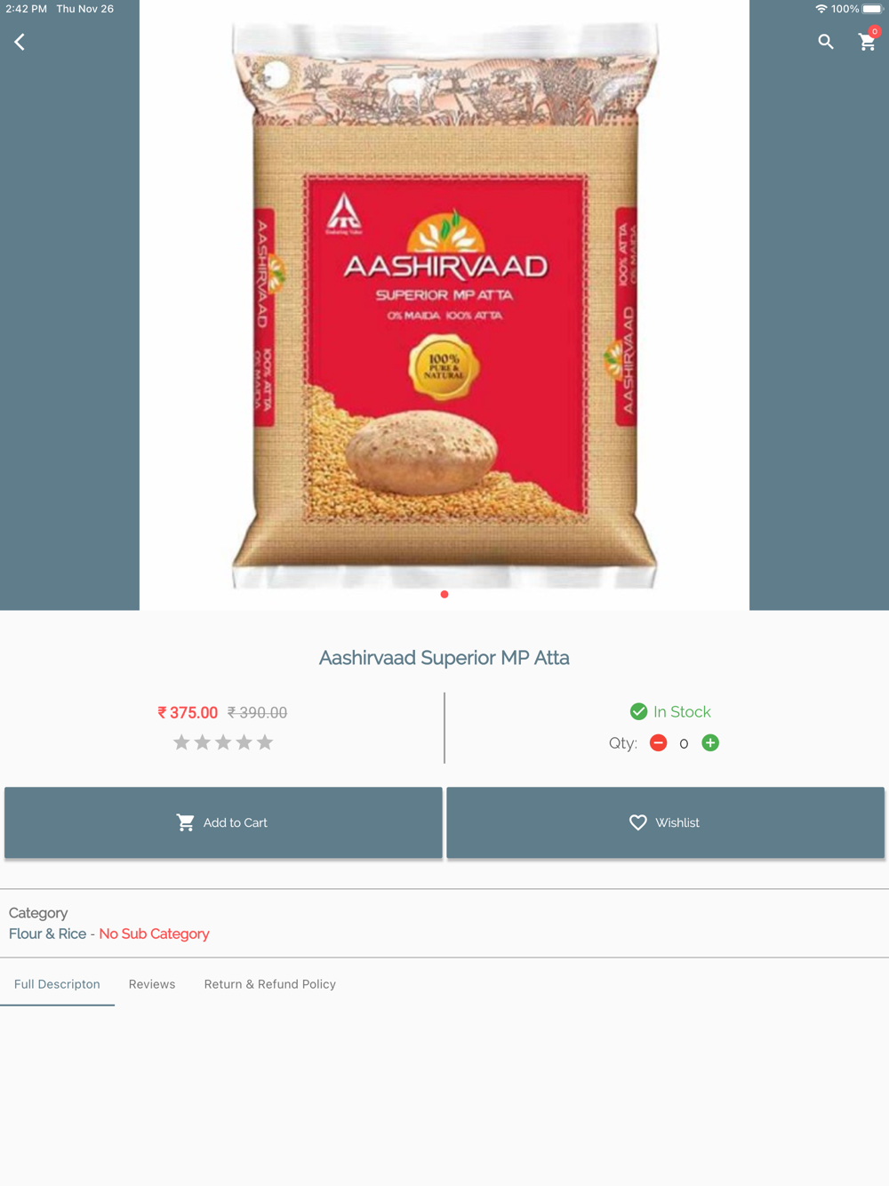Open the shopping cart icon

coord(868,41)
